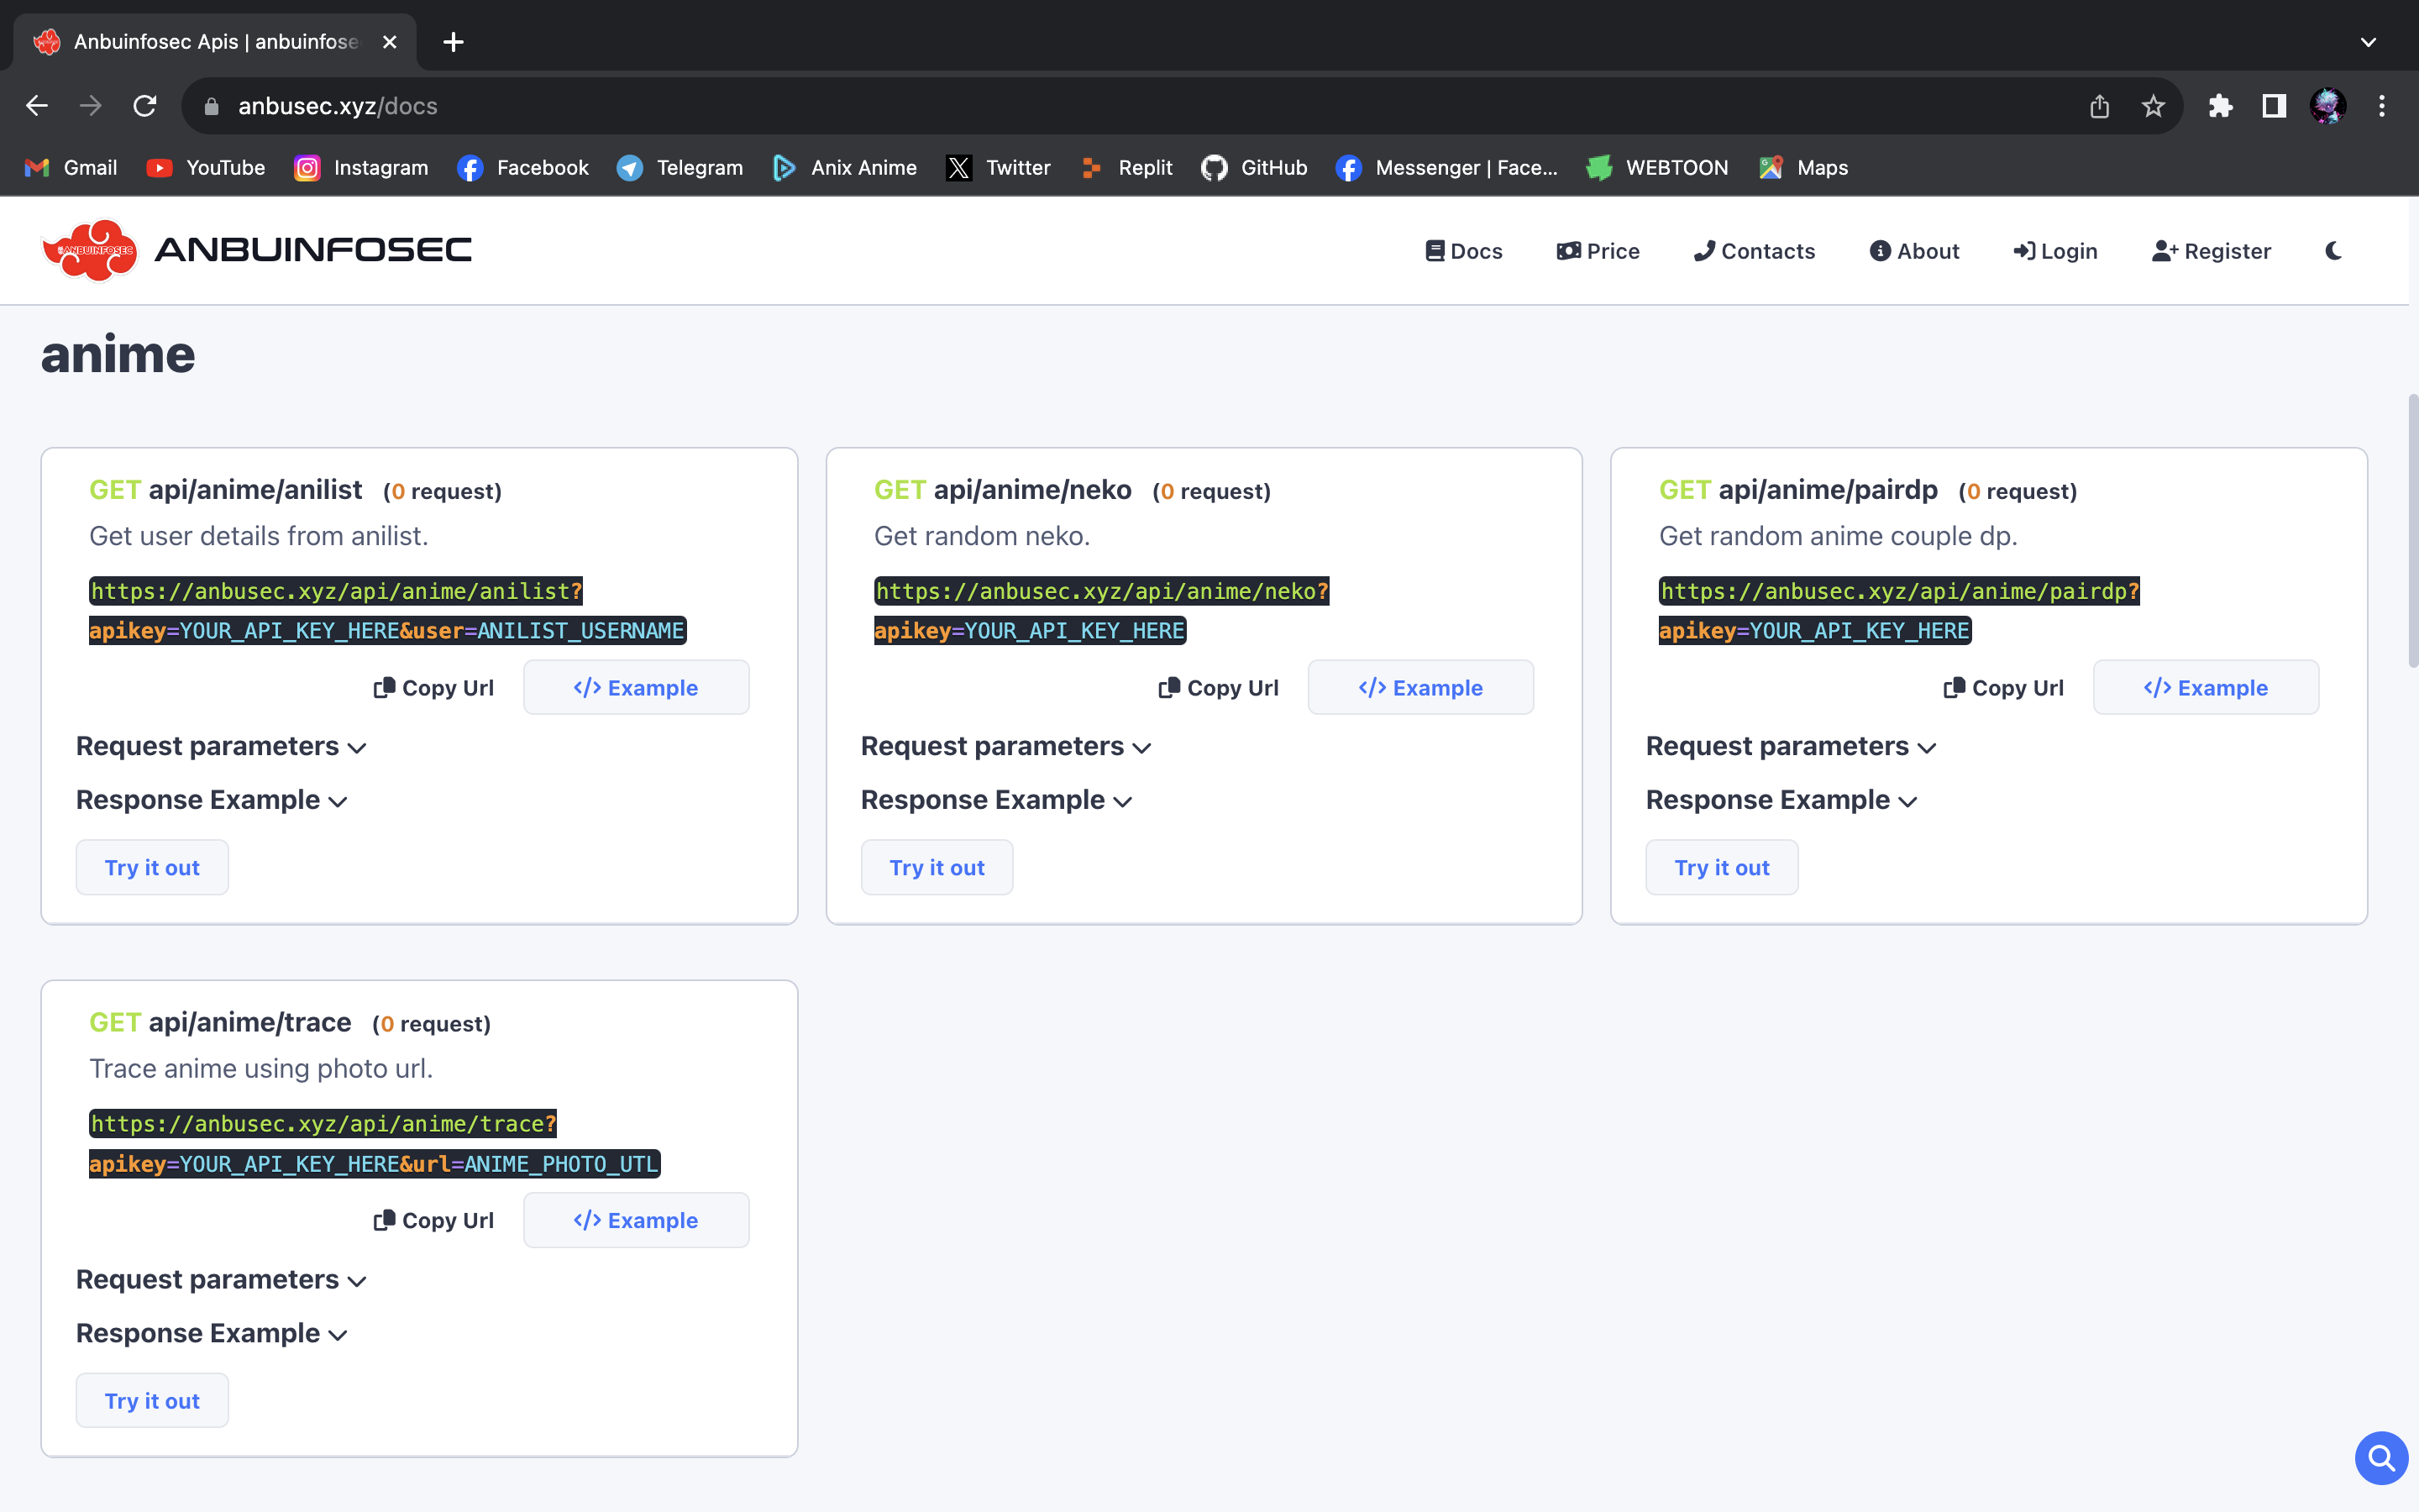Try it out on neko endpoint
The height and width of the screenshot is (1512, 2419).
[x=937, y=867]
